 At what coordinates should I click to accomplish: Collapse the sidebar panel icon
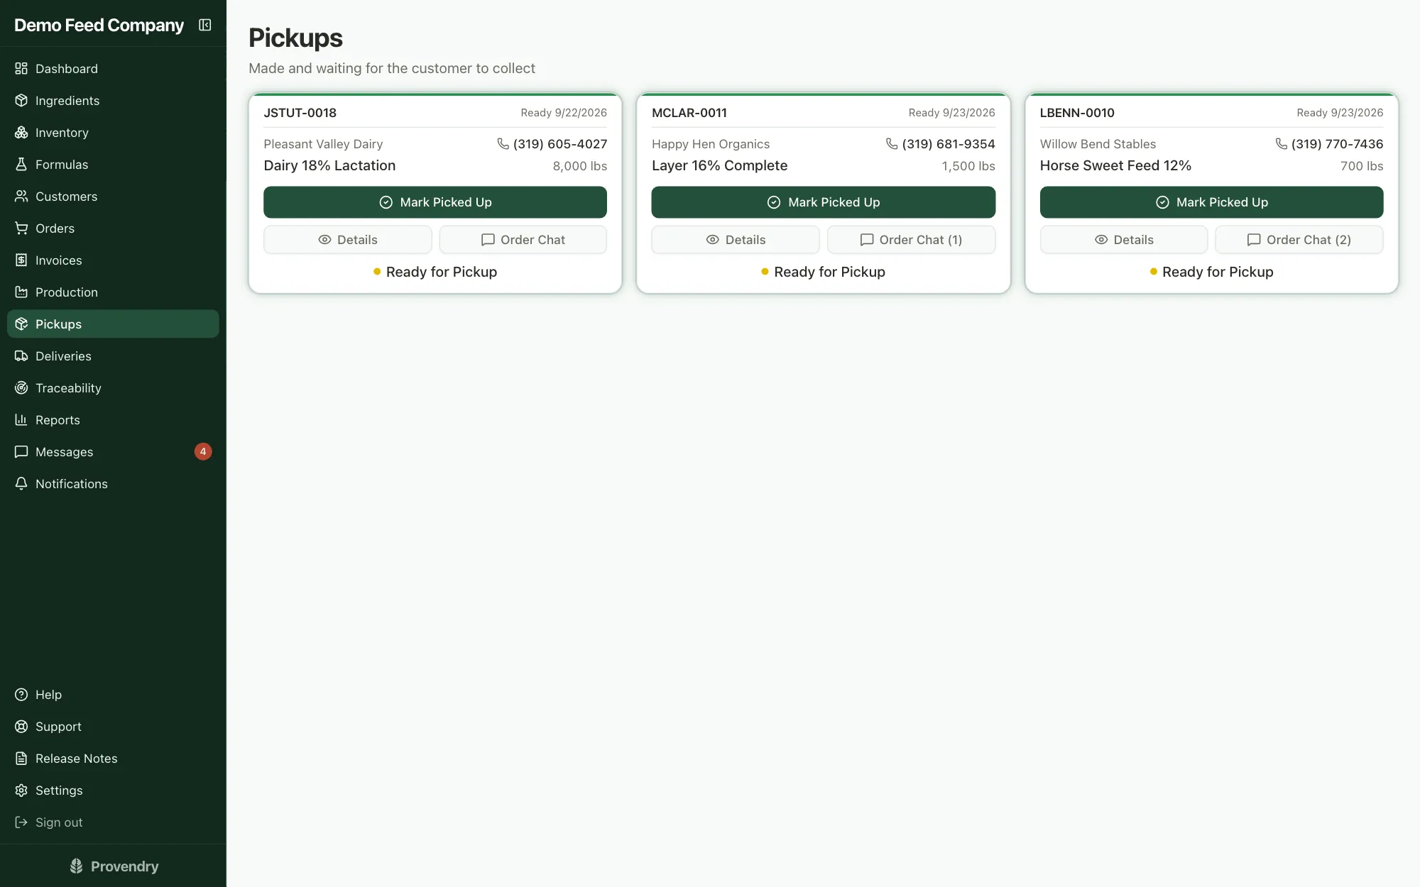[205, 25]
